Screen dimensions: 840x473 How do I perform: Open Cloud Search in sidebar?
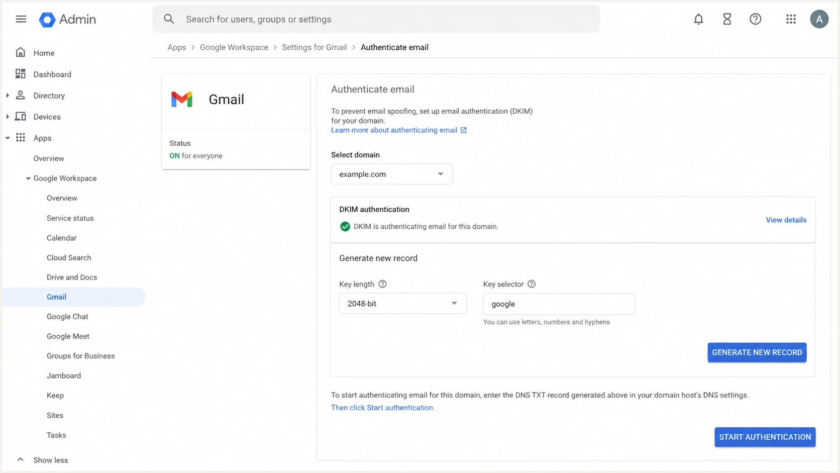[69, 257]
